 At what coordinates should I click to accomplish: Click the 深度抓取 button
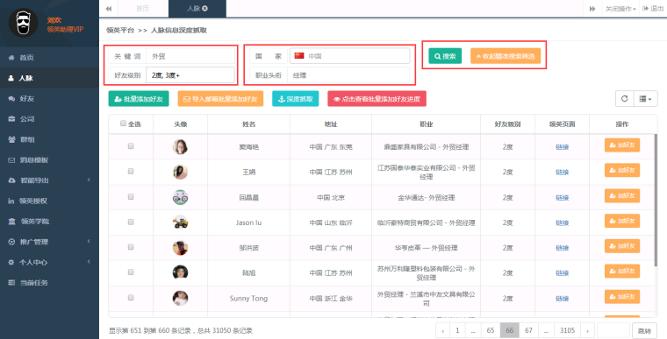pos(295,99)
